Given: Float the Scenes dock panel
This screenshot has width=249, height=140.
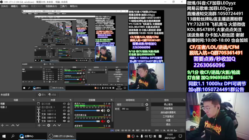Looking at the screenshot, I should coord(34,100).
